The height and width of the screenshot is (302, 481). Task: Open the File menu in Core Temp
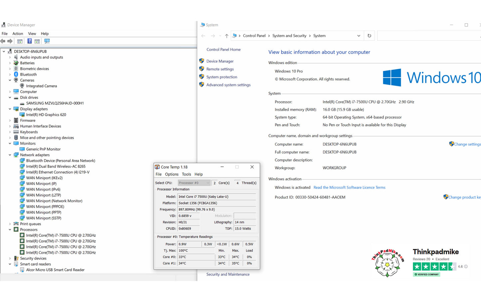coord(159,174)
